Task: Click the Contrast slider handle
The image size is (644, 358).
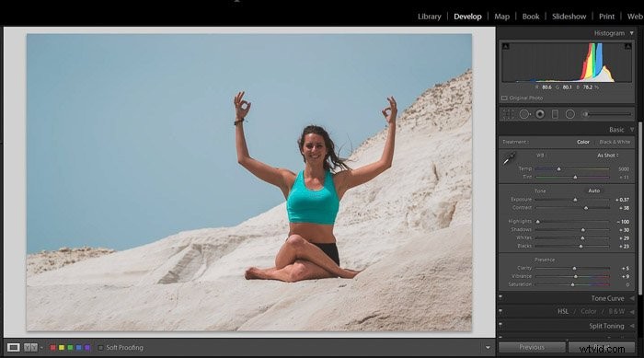Action: click(x=586, y=208)
